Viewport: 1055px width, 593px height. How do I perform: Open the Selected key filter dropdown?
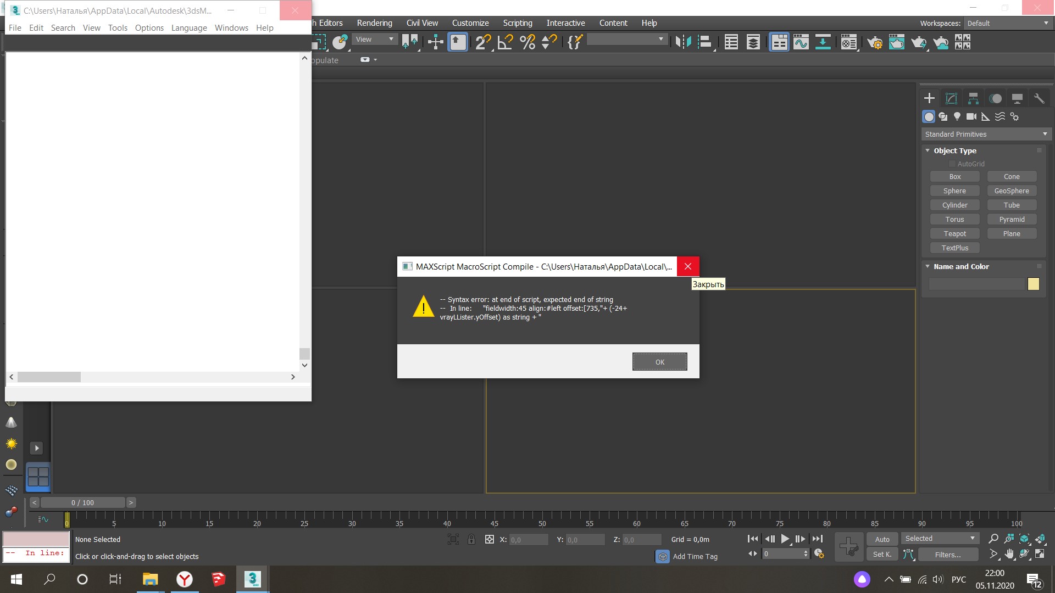click(x=940, y=539)
